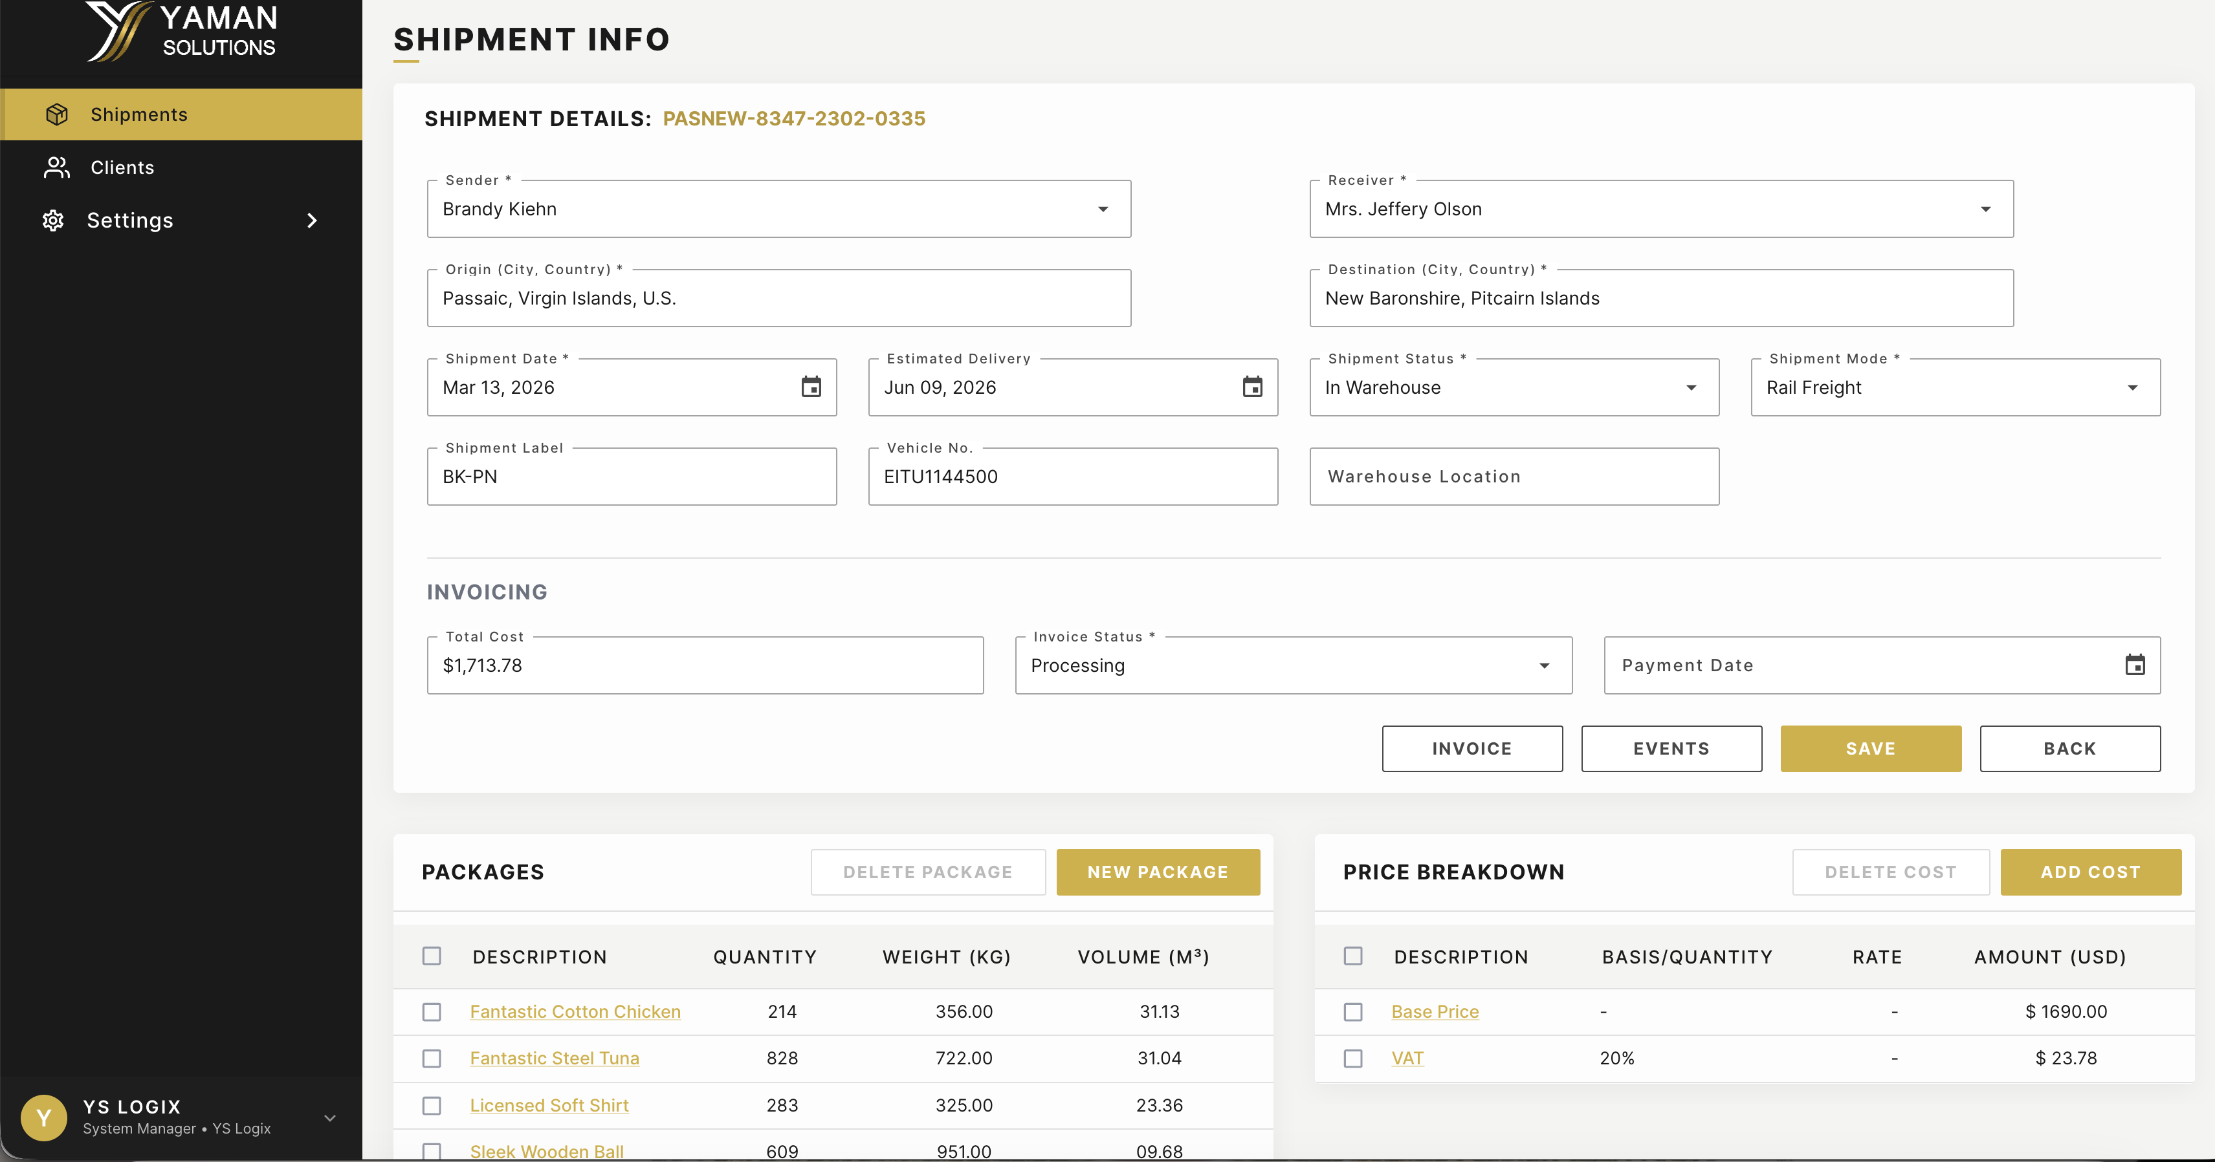
Task: Click DELETE COST button
Action: 1891,872
